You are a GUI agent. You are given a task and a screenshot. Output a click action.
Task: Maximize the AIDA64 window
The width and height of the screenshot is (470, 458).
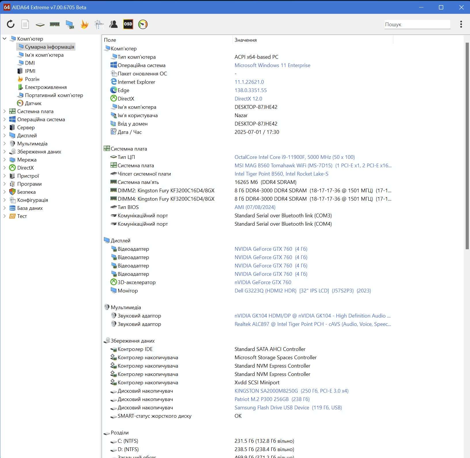(441, 7)
